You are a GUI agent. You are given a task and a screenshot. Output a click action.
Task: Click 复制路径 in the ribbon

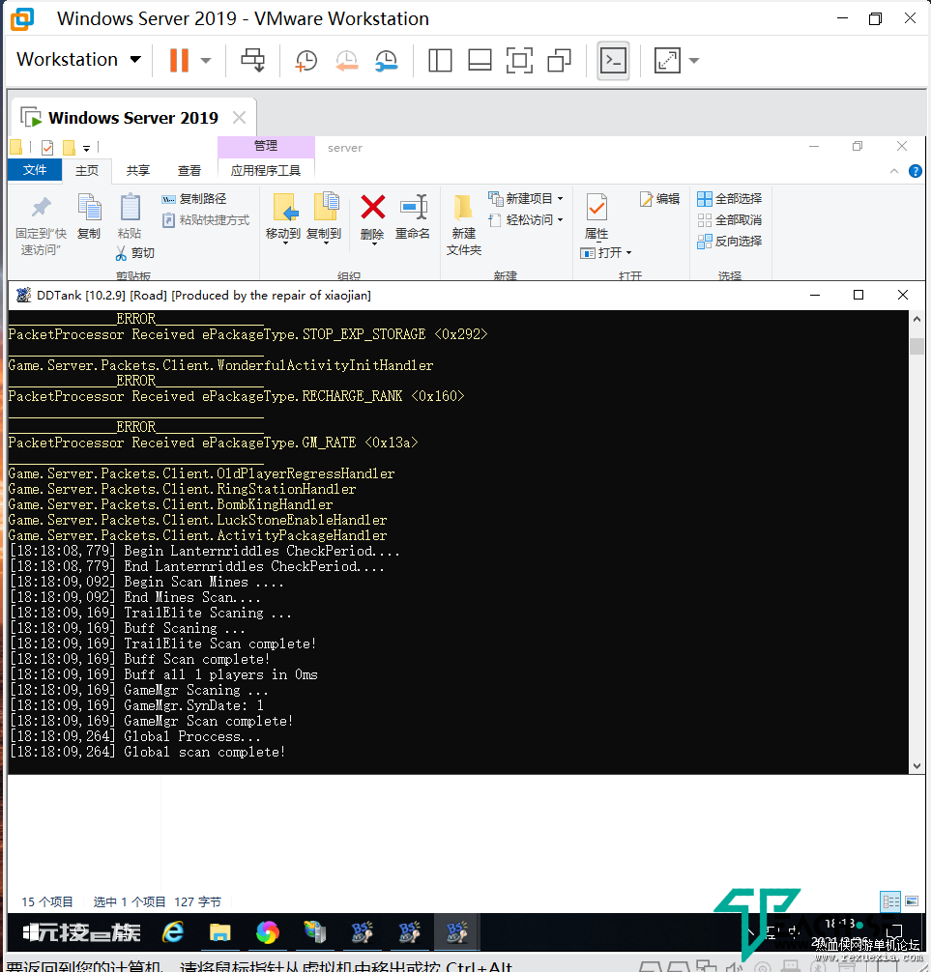click(x=194, y=199)
